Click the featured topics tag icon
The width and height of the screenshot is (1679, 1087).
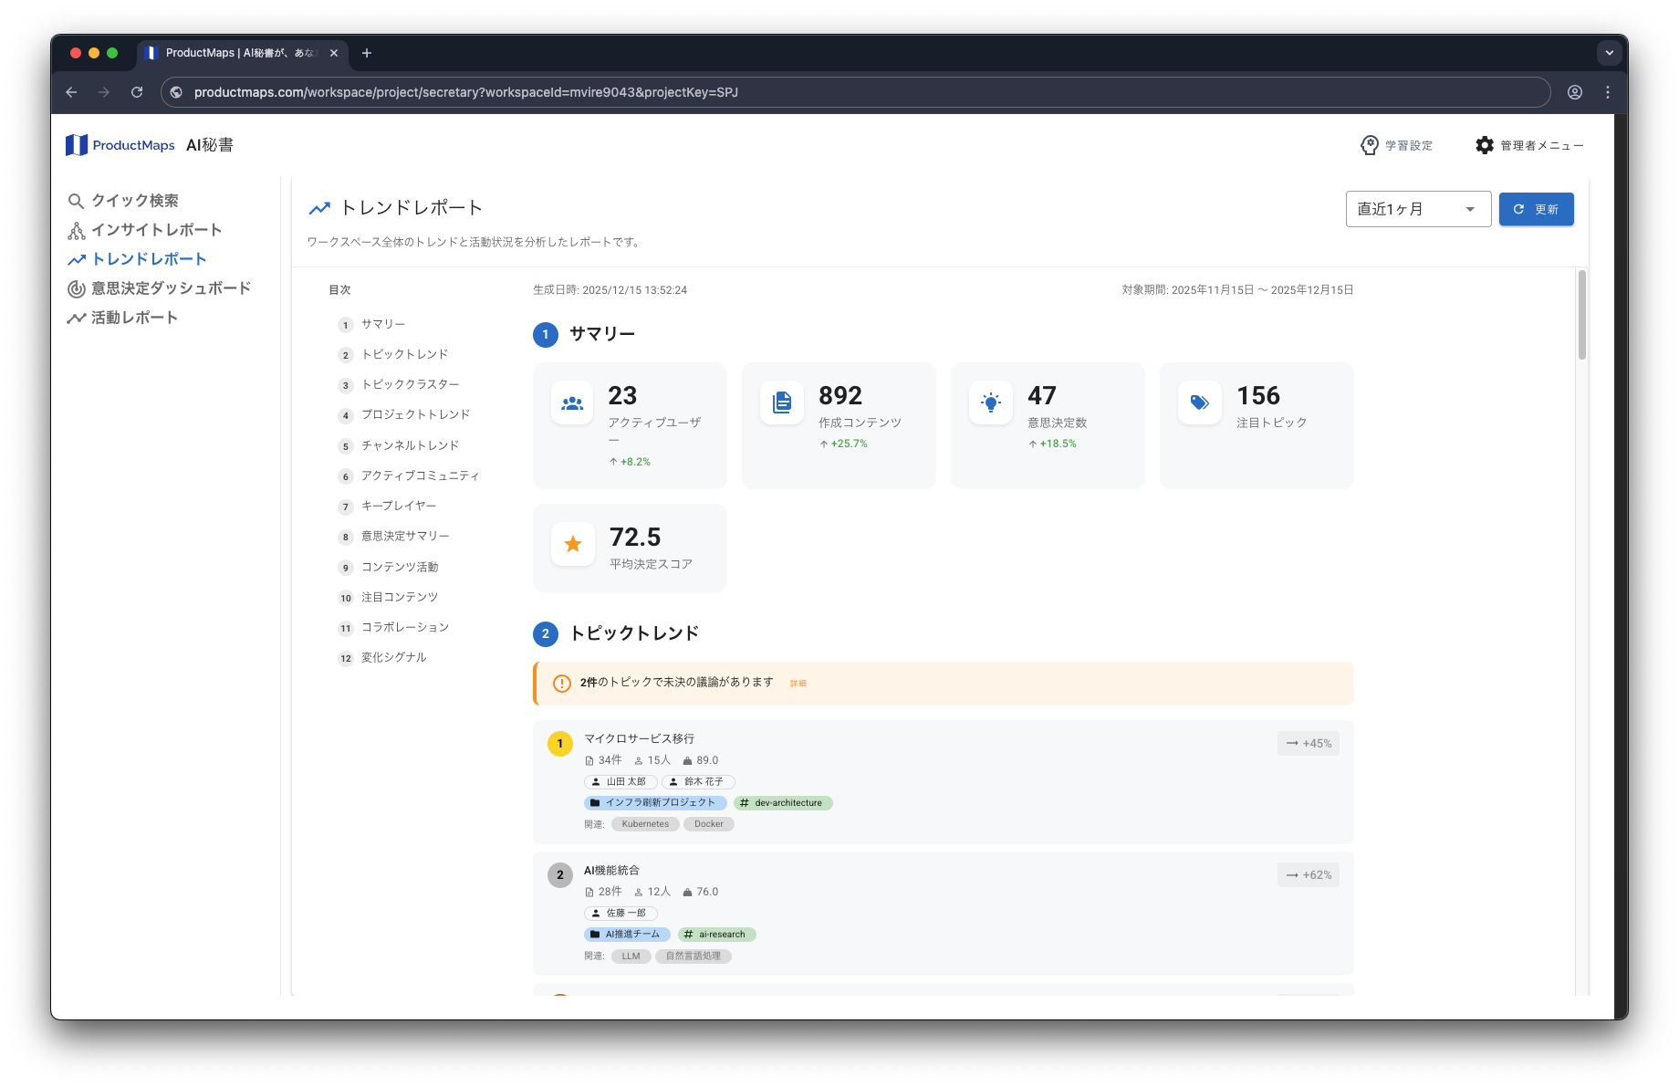click(1200, 402)
